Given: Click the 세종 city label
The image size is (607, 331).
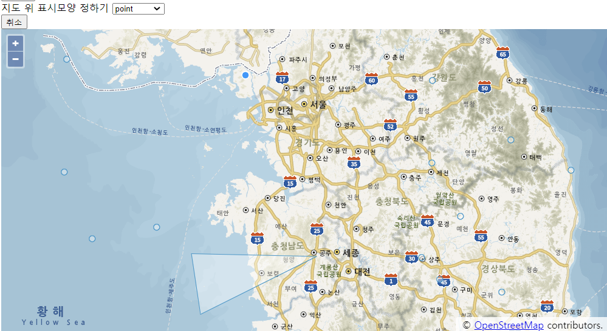Looking at the screenshot, I should pyautogui.click(x=351, y=253).
